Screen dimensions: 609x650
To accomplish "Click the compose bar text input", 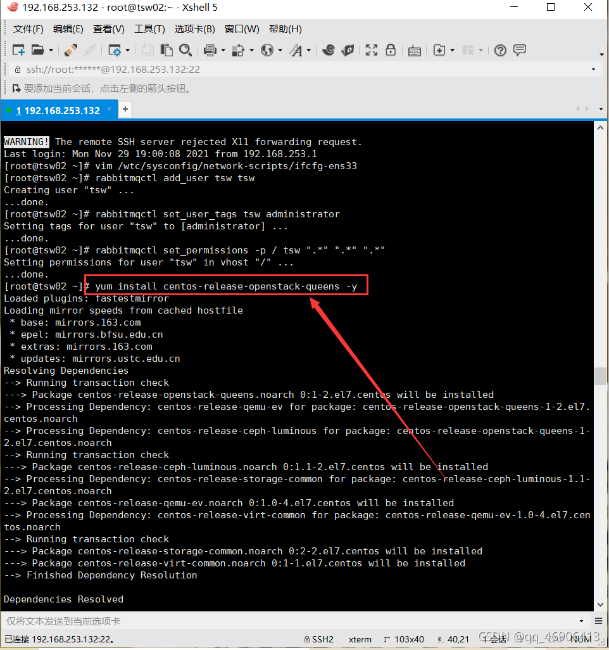I will 290,621.
